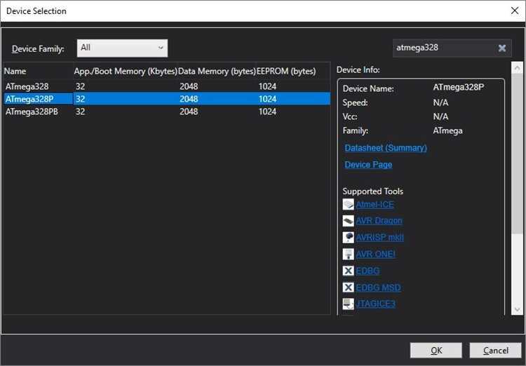Click the Atmel-ICE tool icon

click(x=348, y=204)
